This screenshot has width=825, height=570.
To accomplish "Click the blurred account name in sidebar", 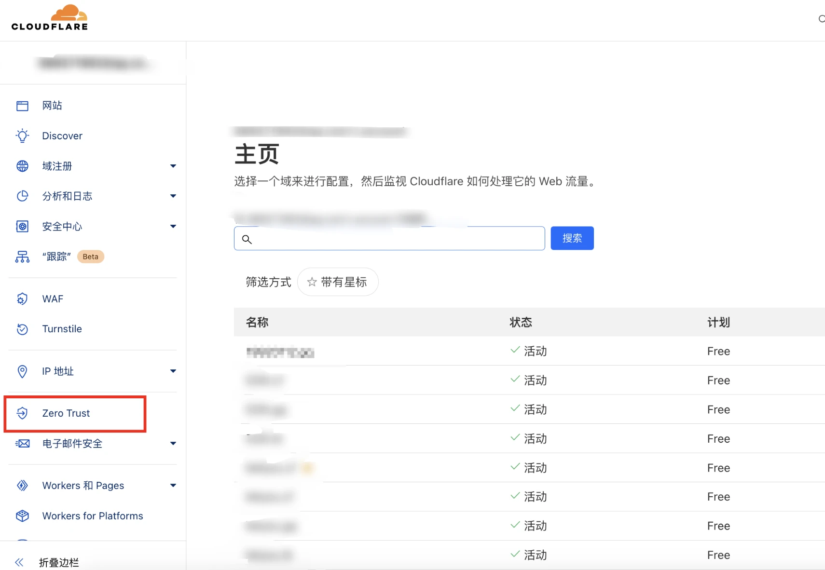I will [x=93, y=63].
